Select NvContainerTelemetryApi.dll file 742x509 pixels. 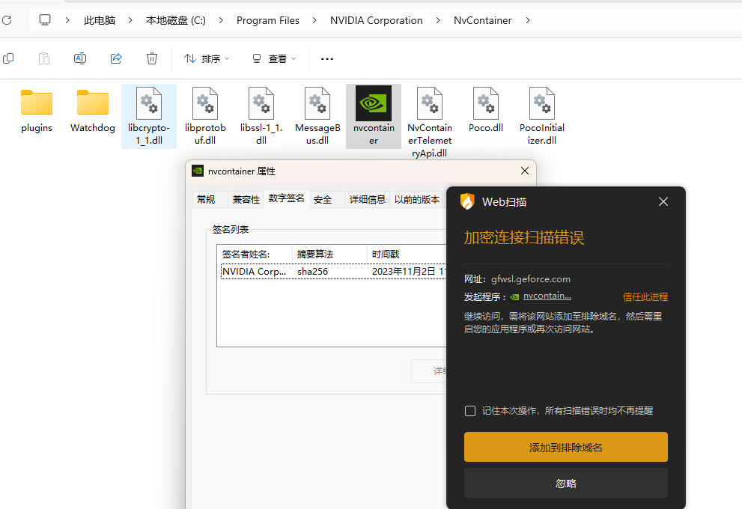(x=430, y=122)
